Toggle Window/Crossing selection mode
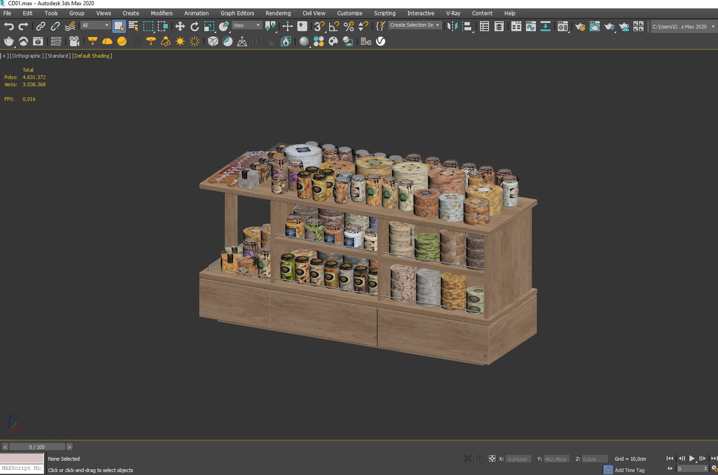Viewport: 718px width, 475px height. (x=163, y=26)
